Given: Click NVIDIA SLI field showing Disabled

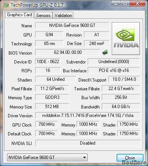Looking at the screenshot, I should pos(88,143).
